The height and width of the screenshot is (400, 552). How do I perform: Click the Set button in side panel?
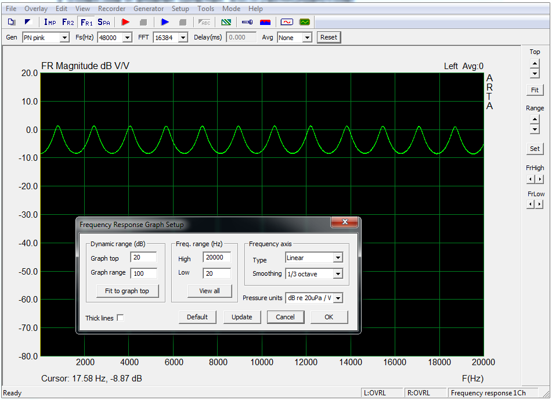(535, 149)
